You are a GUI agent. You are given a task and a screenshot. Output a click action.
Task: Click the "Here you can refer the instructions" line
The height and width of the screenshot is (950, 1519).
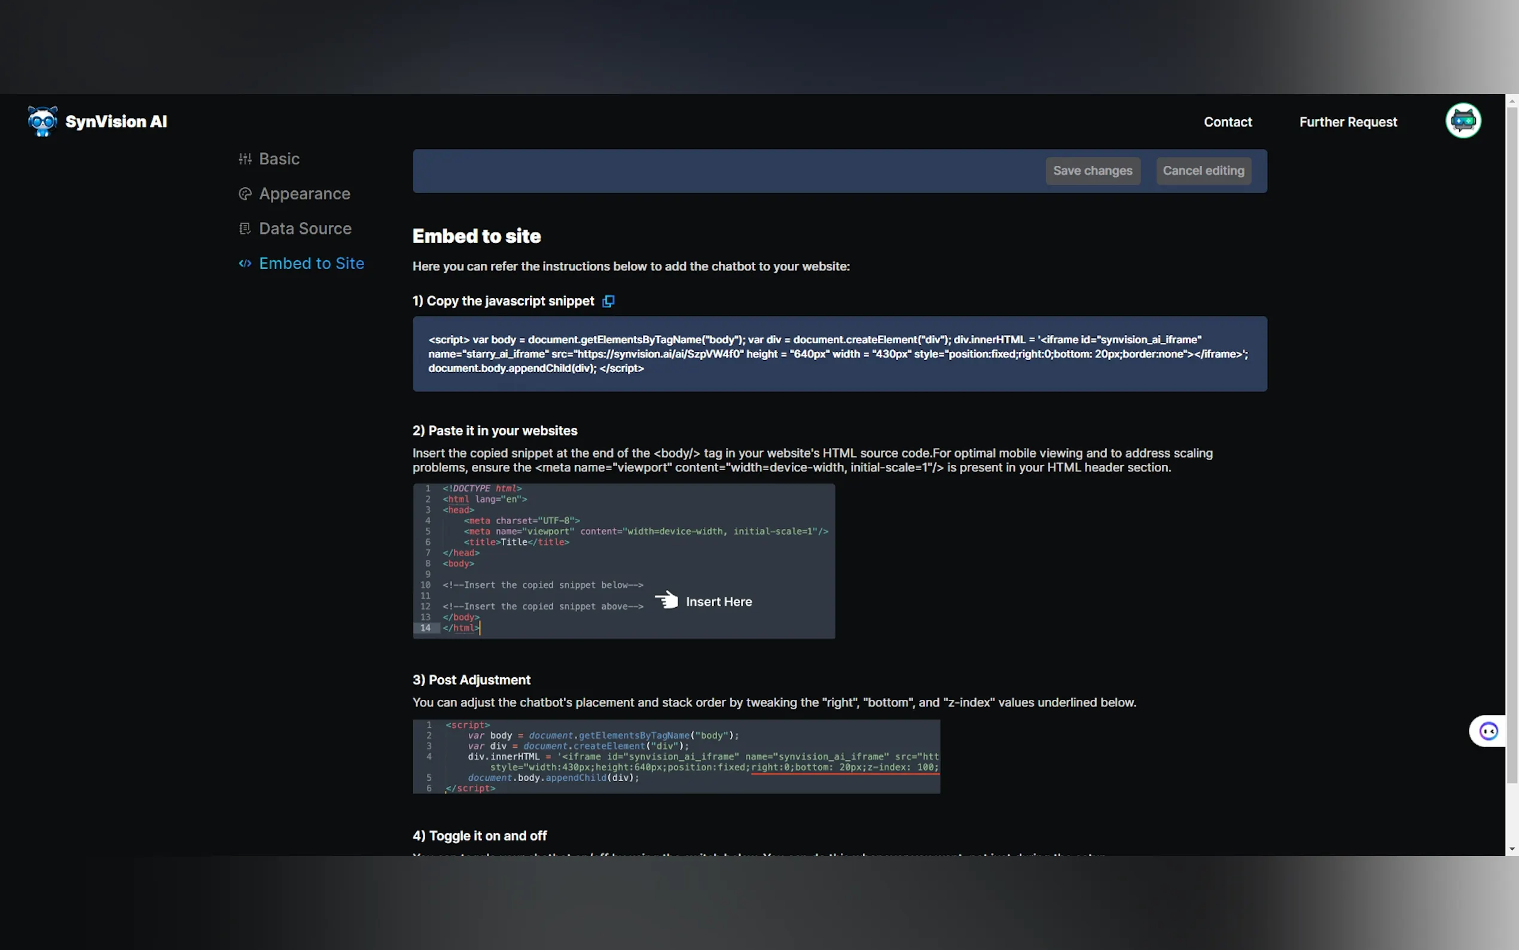click(631, 266)
